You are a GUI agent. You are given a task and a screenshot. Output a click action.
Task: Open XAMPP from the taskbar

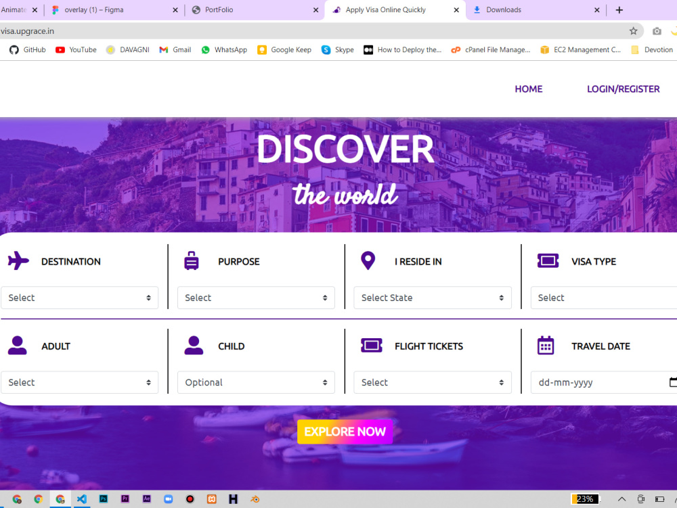[x=211, y=499]
